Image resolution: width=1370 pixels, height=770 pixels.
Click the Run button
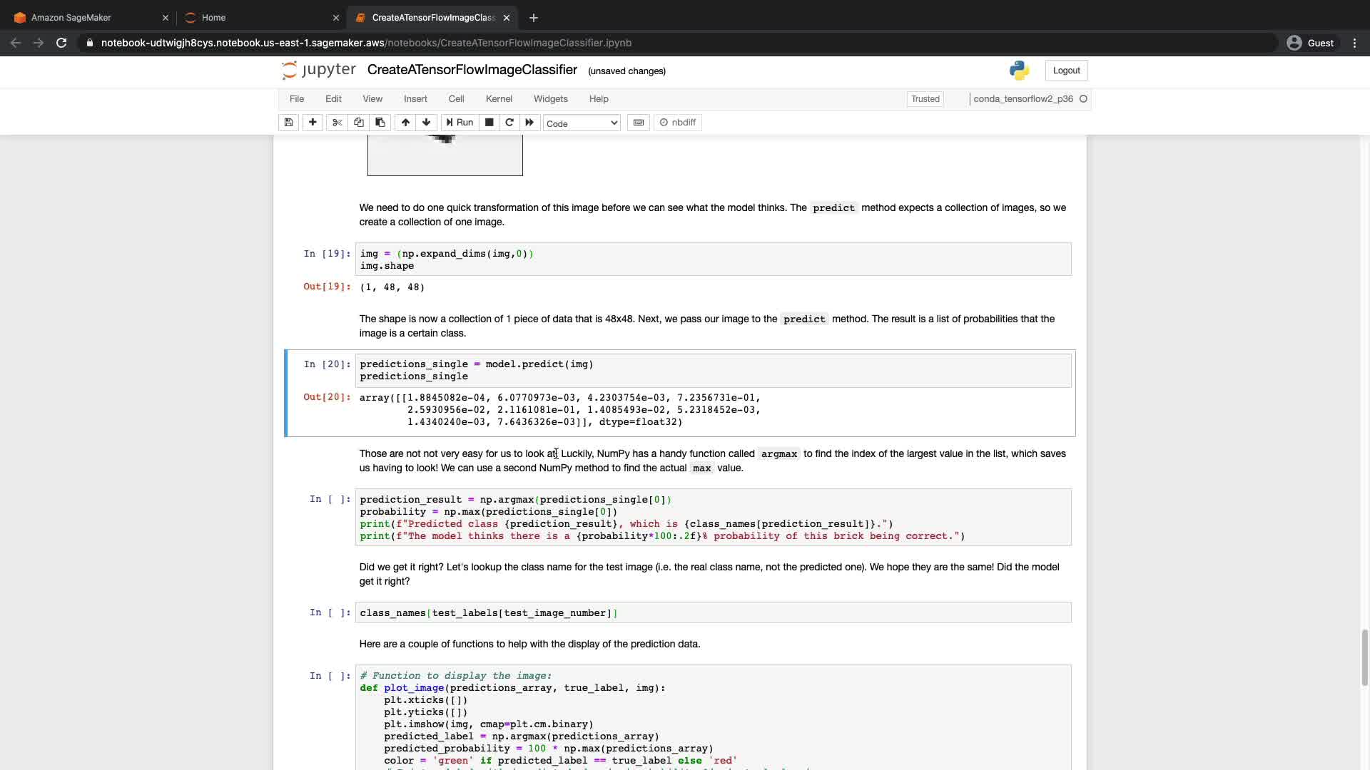pyautogui.click(x=459, y=123)
